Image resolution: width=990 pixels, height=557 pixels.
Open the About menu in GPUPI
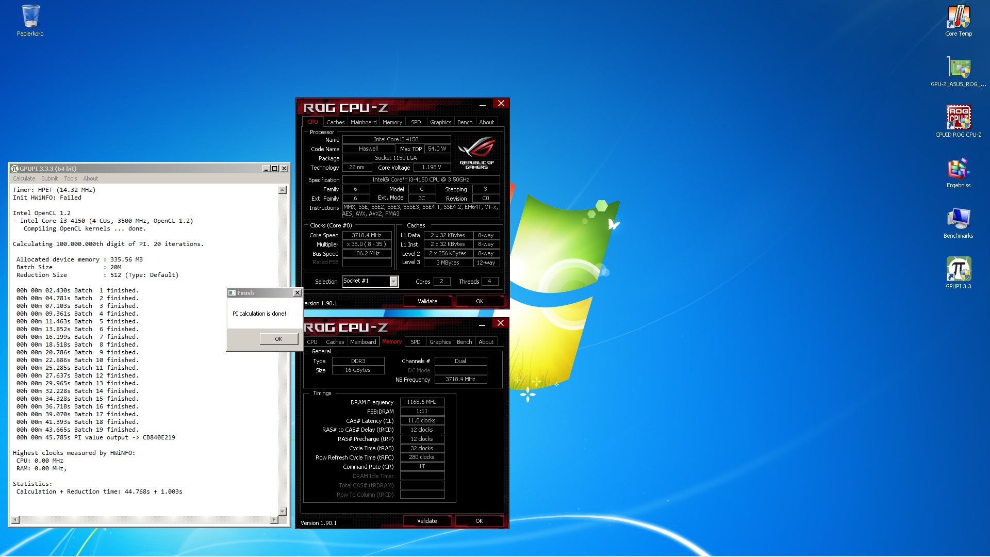91,178
